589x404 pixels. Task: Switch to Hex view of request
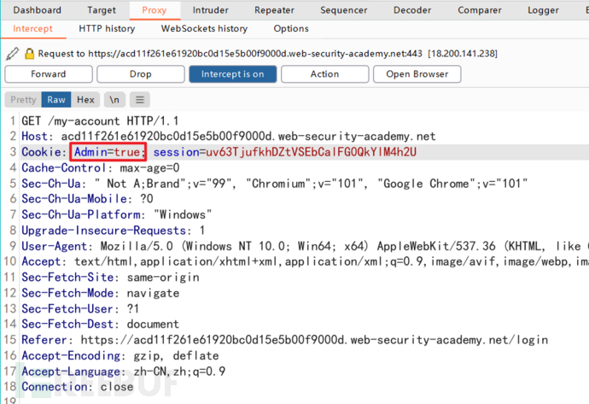pyautogui.click(x=85, y=100)
